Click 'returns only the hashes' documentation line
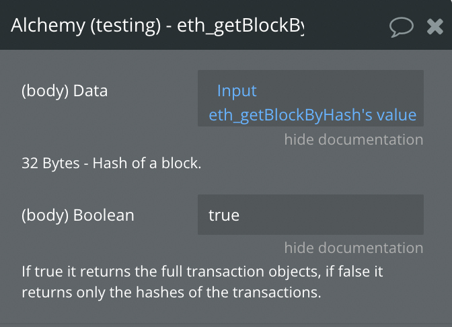This screenshot has height=327, width=452. (171, 293)
